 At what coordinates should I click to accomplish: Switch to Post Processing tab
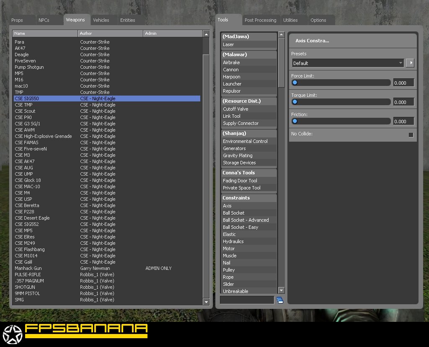pos(261,20)
